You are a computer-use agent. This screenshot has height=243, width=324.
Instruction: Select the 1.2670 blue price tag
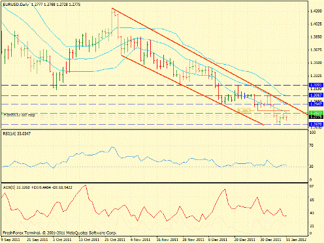click(x=316, y=124)
